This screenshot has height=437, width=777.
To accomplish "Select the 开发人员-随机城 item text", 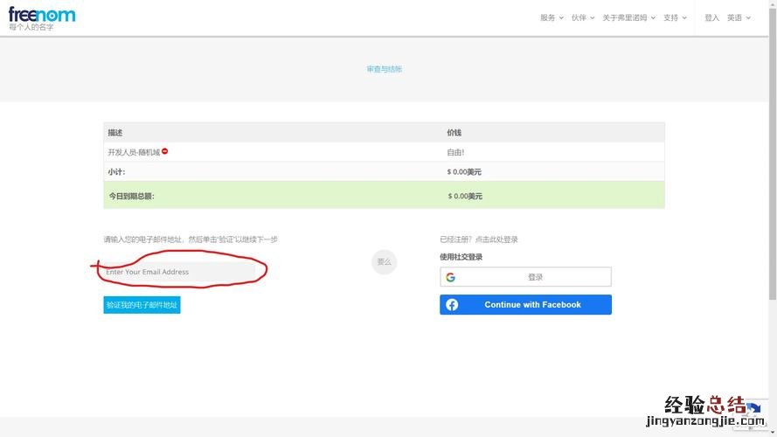I will [134, 152].
